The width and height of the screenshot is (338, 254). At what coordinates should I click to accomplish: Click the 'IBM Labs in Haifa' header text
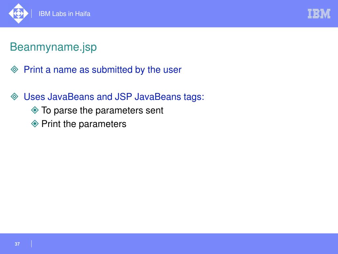pos(64,14)
